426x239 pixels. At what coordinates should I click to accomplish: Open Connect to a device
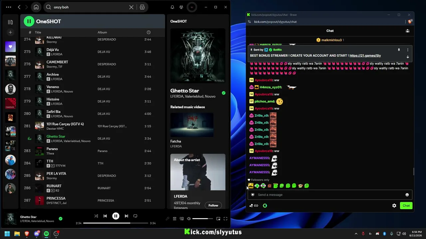click(182, 219)
